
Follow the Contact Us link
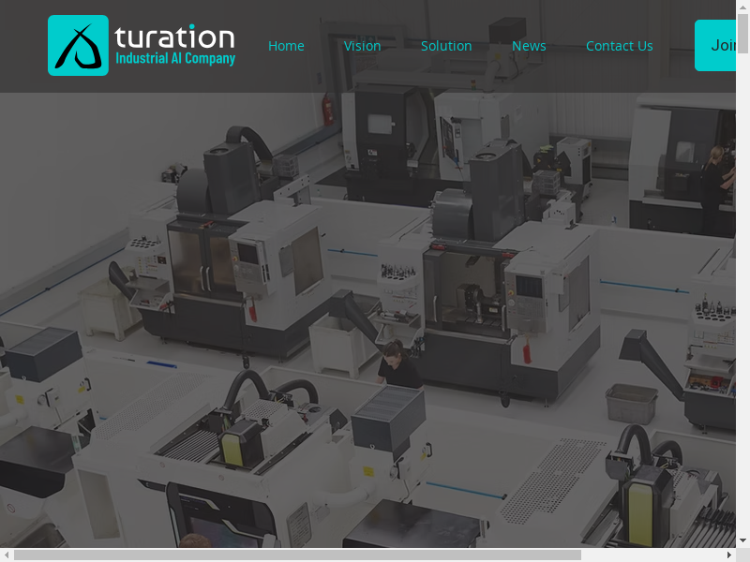click(619, 46)
